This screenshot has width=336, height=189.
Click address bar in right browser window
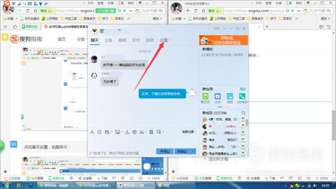coord(254,11)
